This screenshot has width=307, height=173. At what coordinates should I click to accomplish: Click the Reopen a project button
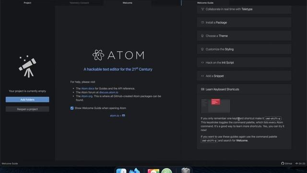(27, 109)
